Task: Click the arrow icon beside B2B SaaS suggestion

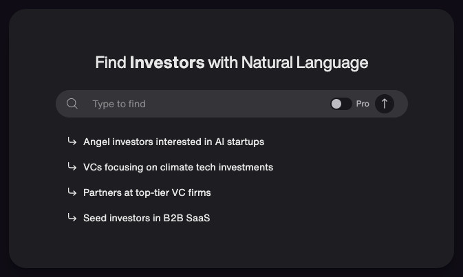Action: pos(72,218)
